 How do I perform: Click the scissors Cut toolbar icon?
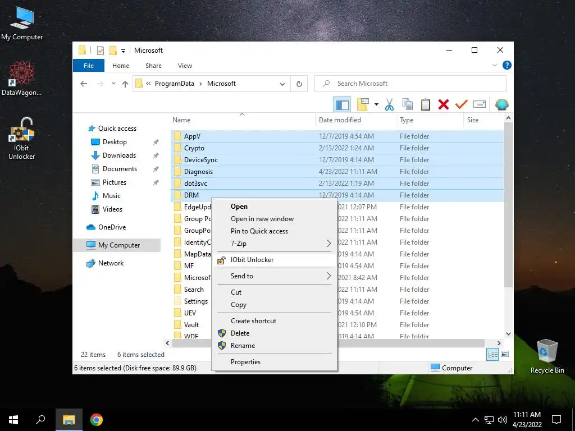tap(389, 105)
